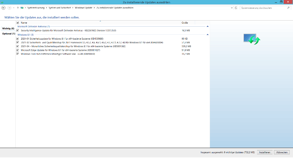
Task: Select Windows-Tool zum Entfernen bösartiger Software row
Action: point(58,54)
